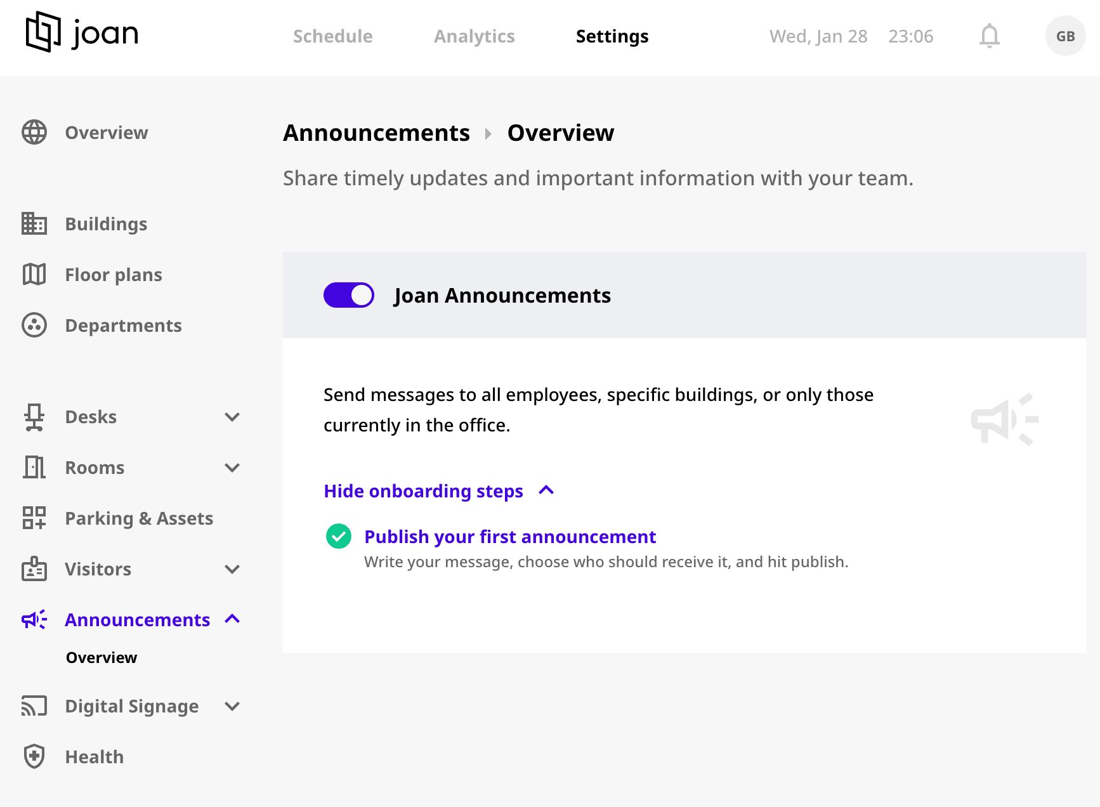Screen dimensions: 1100x807
Task: Click Hide onboarding steps link
Action: coord(424,491)
